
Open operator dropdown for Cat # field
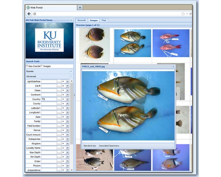click(x=68, y=86)
